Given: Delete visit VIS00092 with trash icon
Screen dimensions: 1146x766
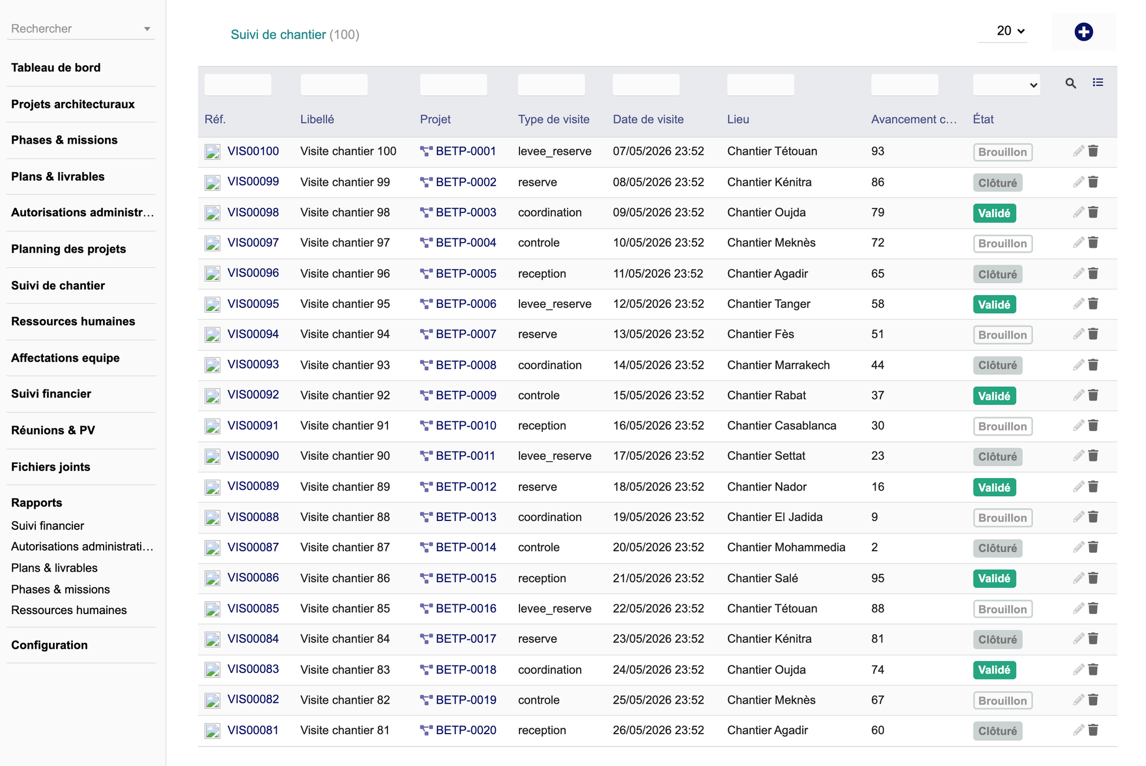Looking at the screenshot, I should coord(1093,395).
